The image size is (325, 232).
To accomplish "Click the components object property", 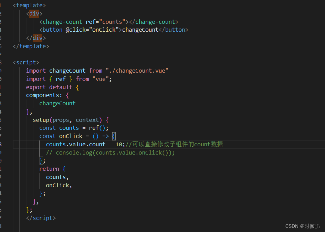I will pyautogui.click(x=43, y=95).
